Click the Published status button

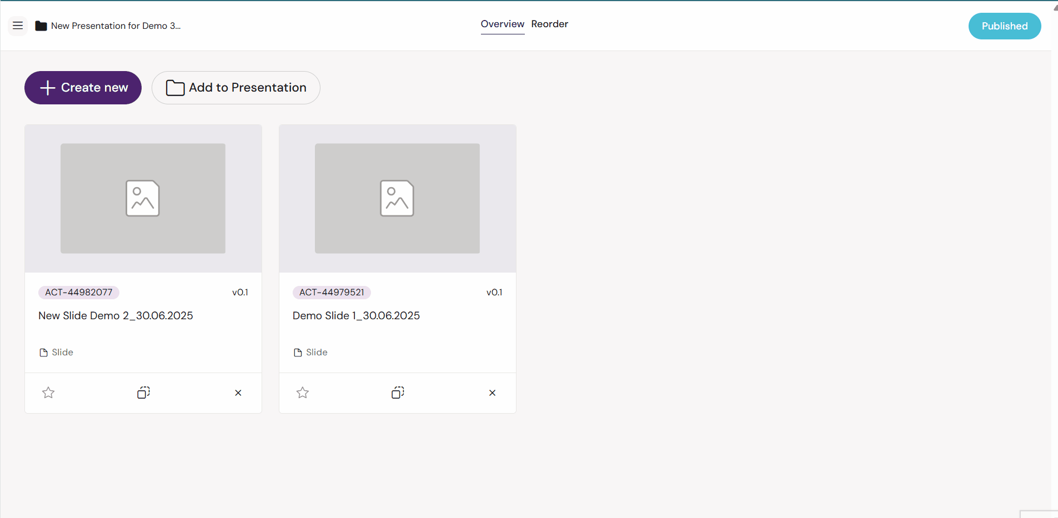tap(1004, 26)
